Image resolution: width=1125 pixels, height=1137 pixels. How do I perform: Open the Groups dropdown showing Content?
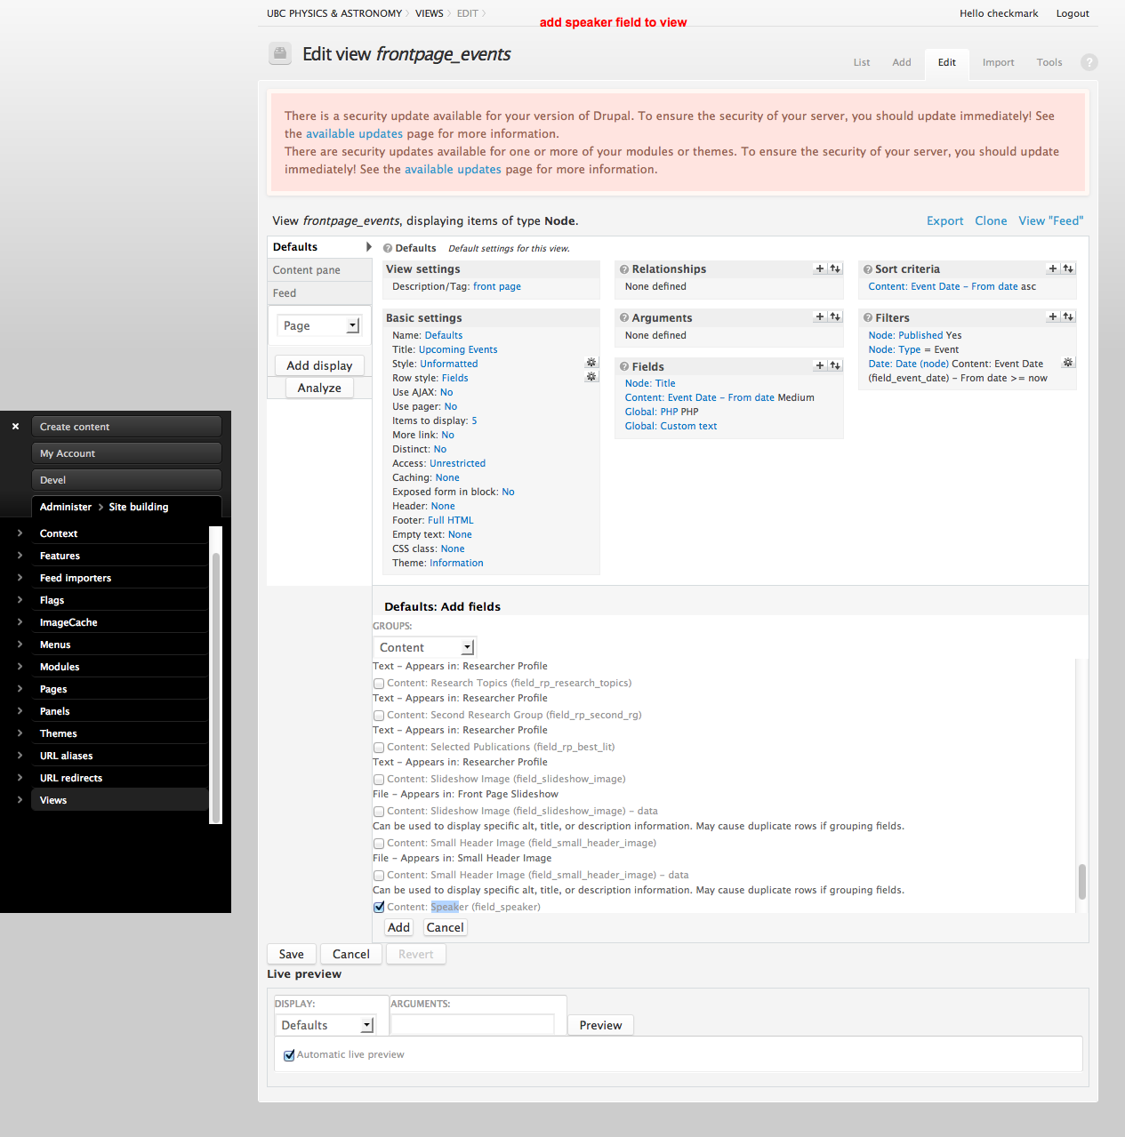425,647
